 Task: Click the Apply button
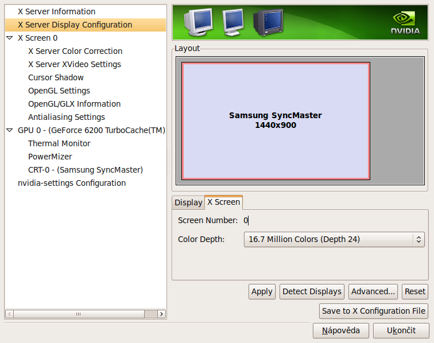(262, 291)
